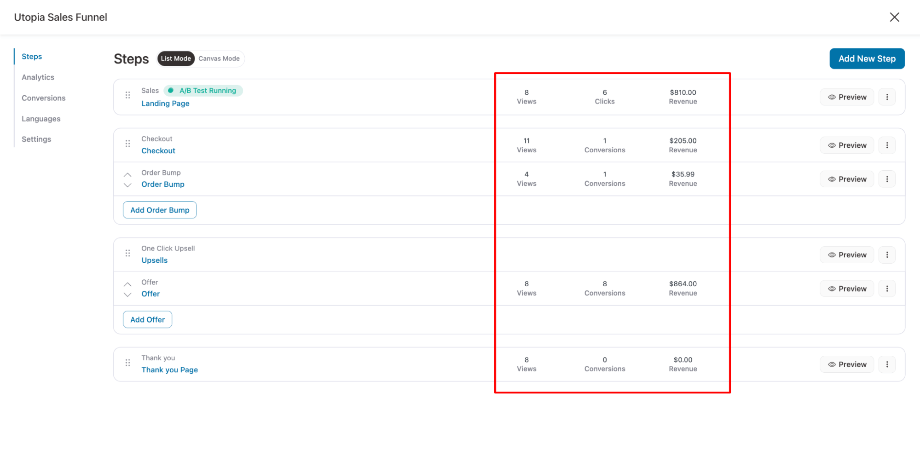Click the Add New Step button
Viewport: 920px width, 451px height.
tap(867, 58)
